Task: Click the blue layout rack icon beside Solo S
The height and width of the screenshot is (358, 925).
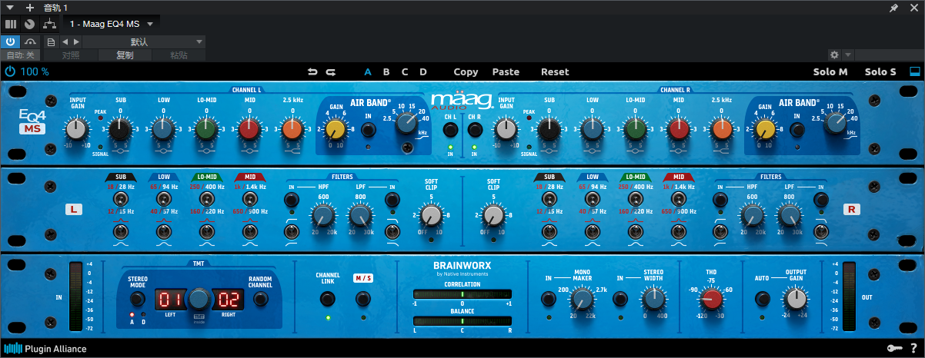Action: [915, 71]
